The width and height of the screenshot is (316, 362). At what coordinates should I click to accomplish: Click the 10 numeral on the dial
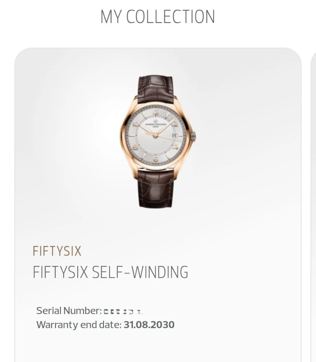tap(135, 124)
